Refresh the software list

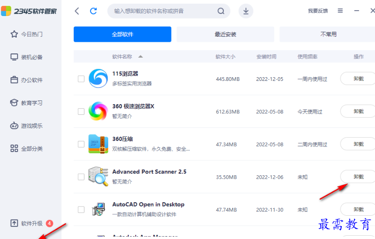pyautogui.click(x=93, y=11)
